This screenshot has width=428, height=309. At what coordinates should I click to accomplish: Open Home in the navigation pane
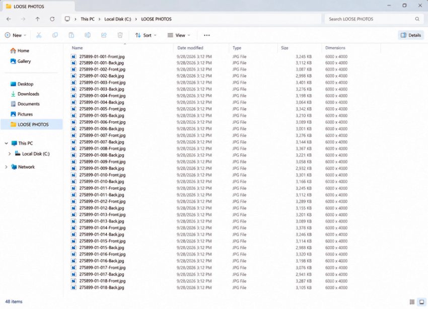pos(20,51)
